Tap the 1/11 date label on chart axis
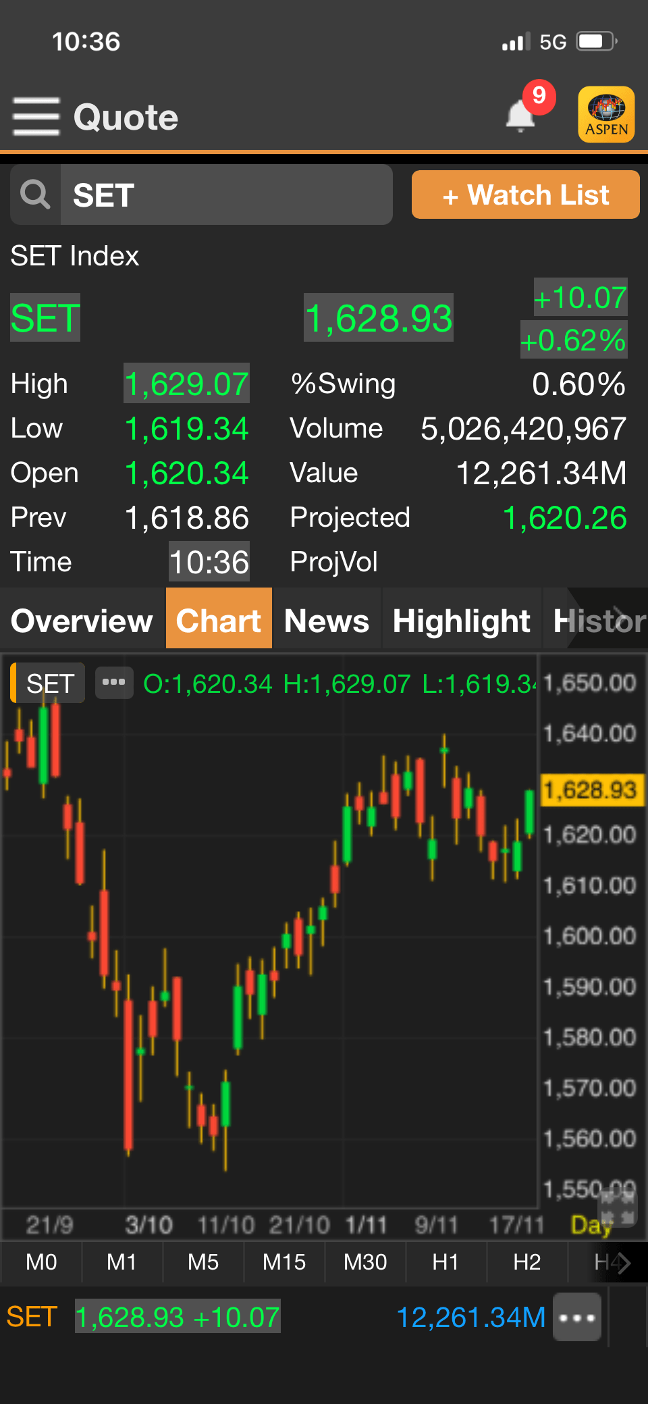 pos(366,1224)
